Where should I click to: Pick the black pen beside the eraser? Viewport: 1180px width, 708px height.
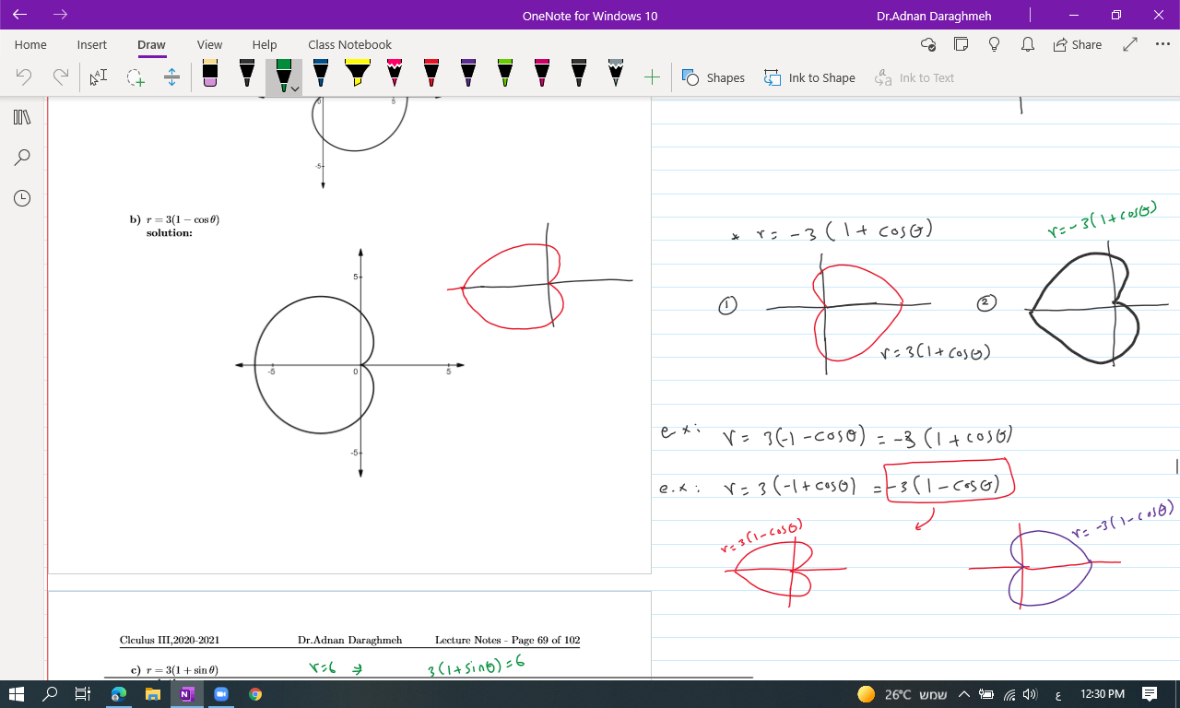click(246, 76)
